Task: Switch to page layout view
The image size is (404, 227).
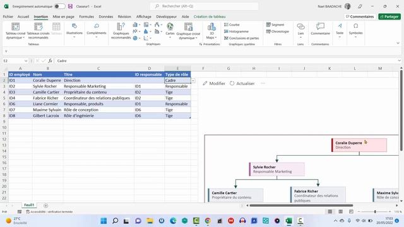Action: (341, 212)
